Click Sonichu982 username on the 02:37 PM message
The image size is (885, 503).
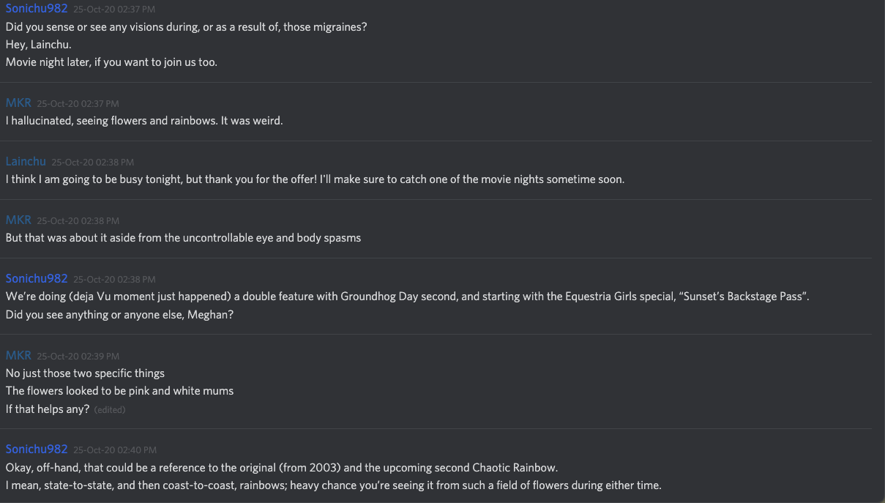pos(37,9)
